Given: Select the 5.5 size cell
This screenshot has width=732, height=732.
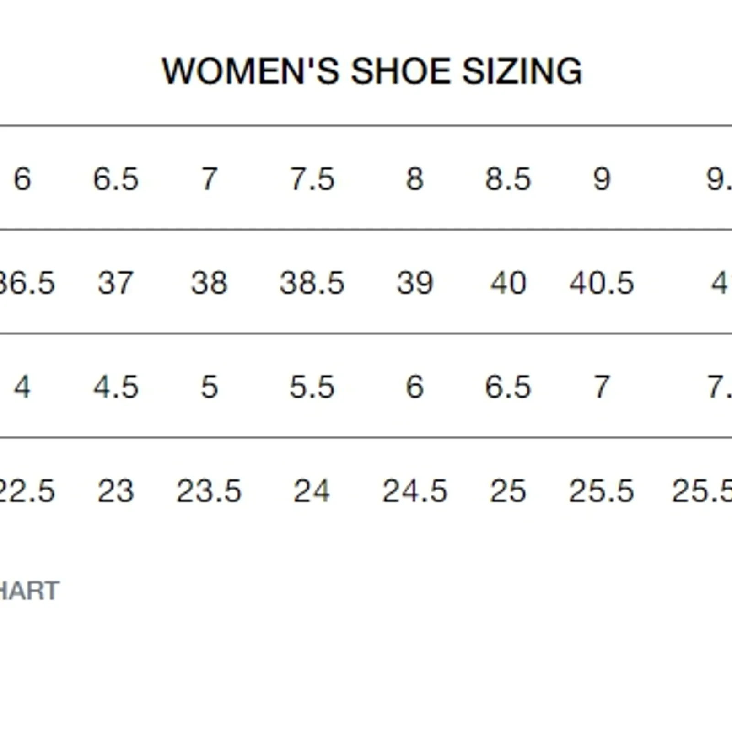Looking at the screenshot, I should 312,387.
